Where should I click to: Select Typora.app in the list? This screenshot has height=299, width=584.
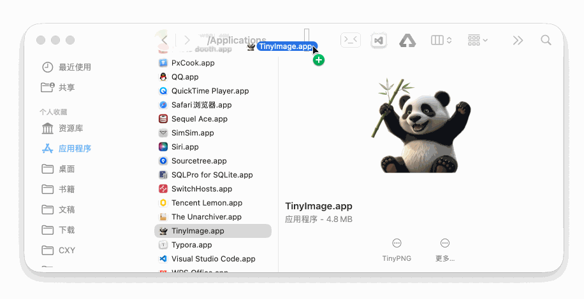213,245
